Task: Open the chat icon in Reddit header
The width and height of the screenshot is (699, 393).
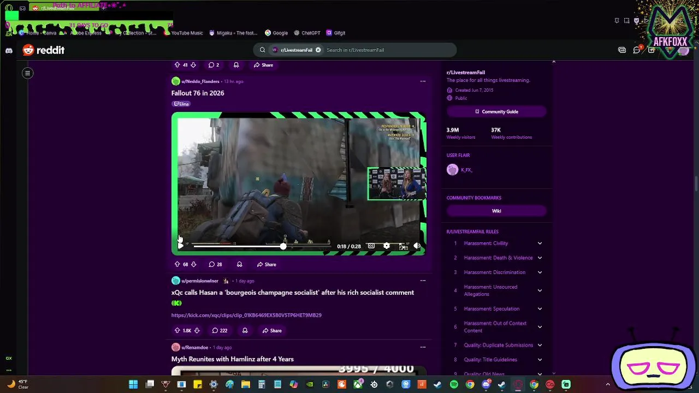Action: tap(637, 50)
